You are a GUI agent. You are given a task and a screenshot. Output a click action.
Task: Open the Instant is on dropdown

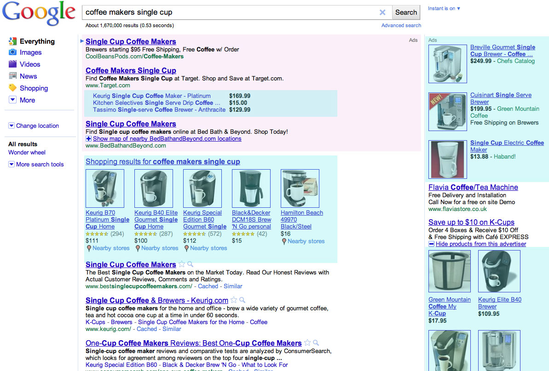click(x=444, y=8)
